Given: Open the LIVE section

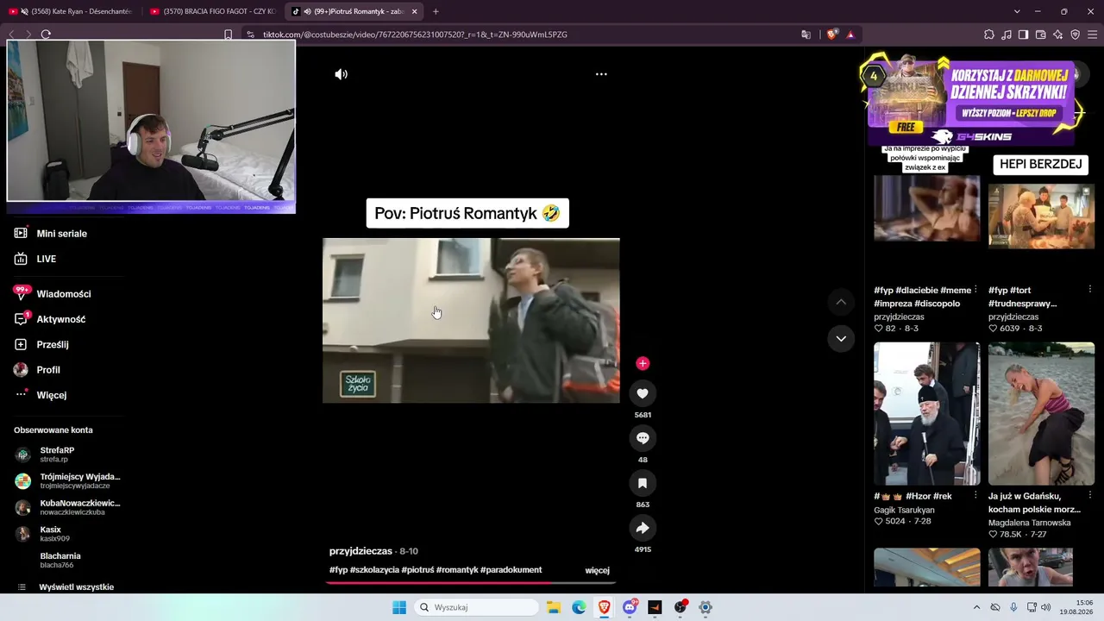Looking at the screenshot, I should click(36, 259).
